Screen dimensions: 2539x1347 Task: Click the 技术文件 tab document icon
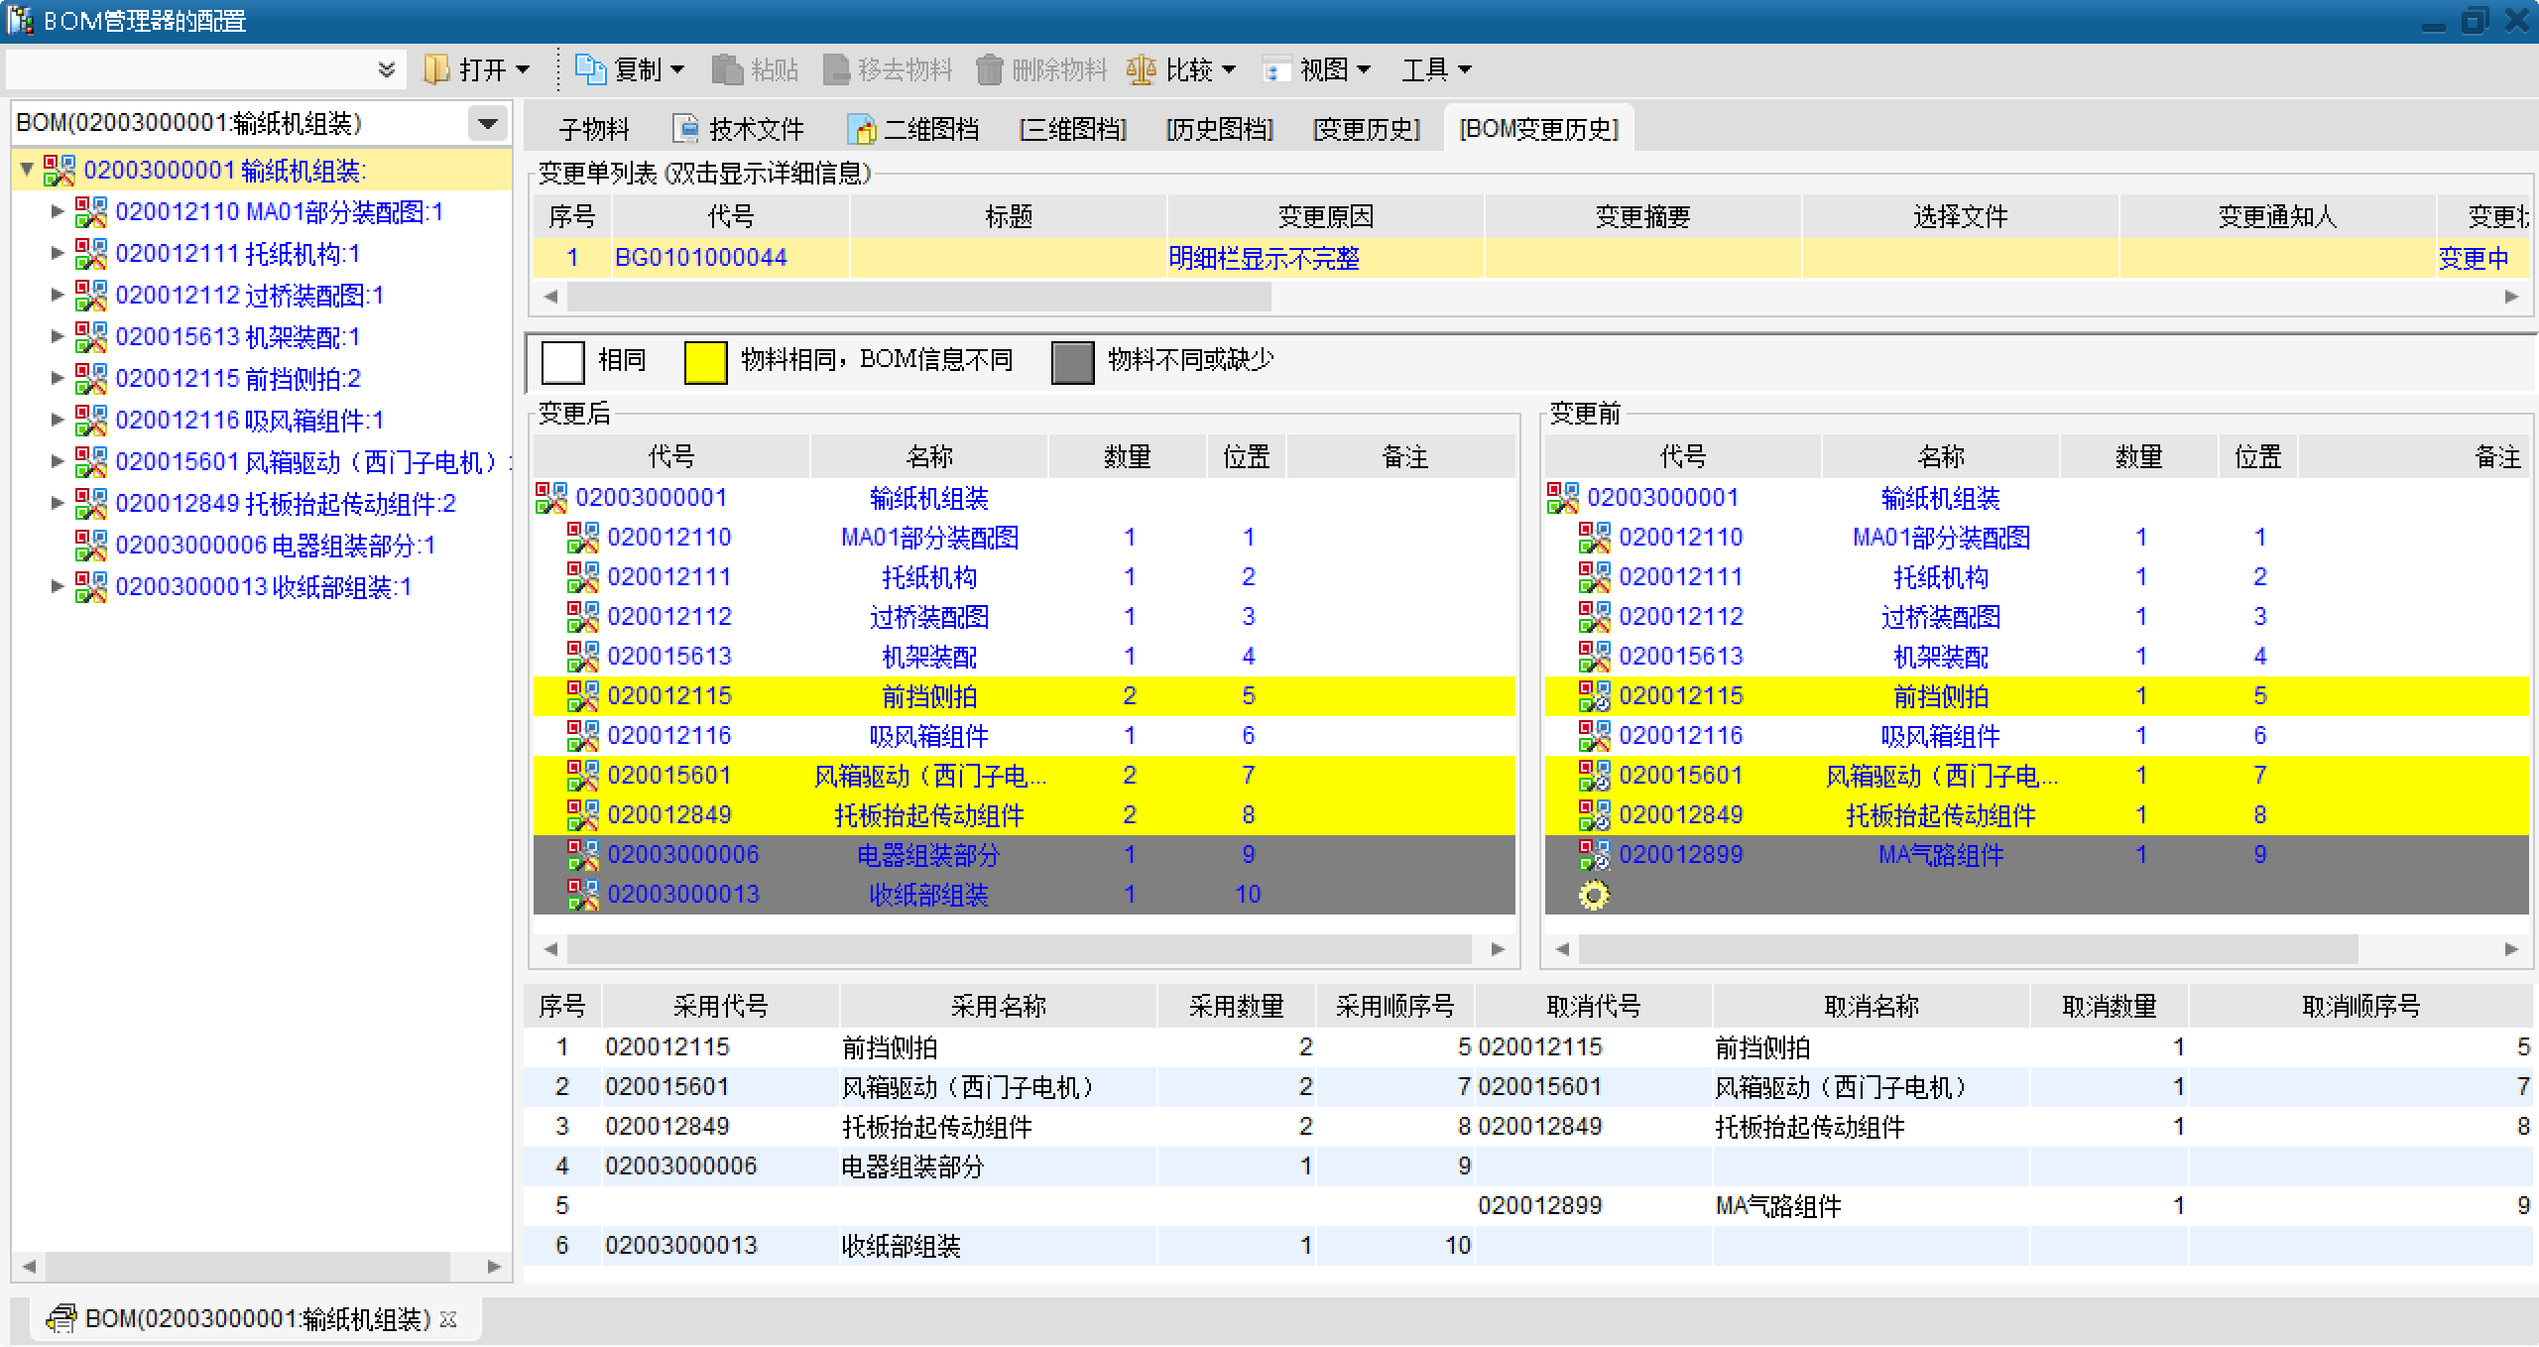686,129
